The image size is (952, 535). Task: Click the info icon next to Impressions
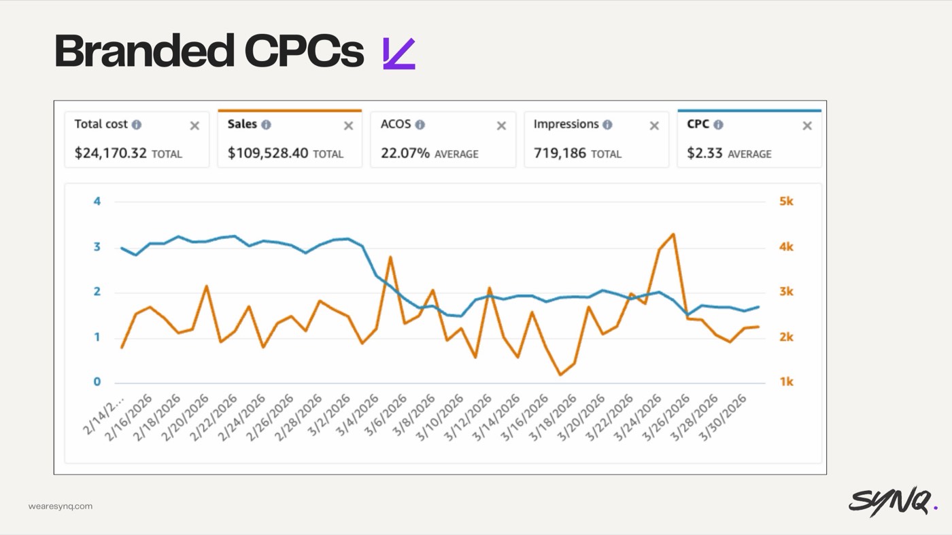click(607, 125)
